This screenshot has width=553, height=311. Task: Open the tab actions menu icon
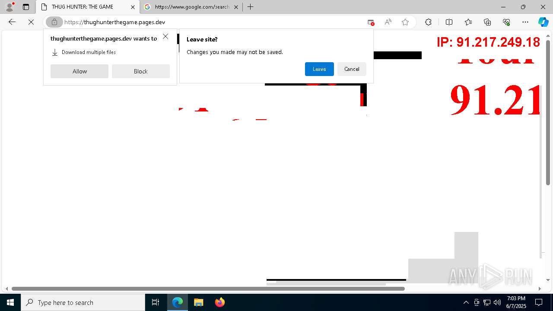(x=26, y=7)
